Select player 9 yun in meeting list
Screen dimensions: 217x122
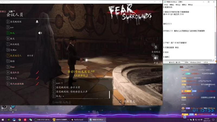click(x=10, y=27)
